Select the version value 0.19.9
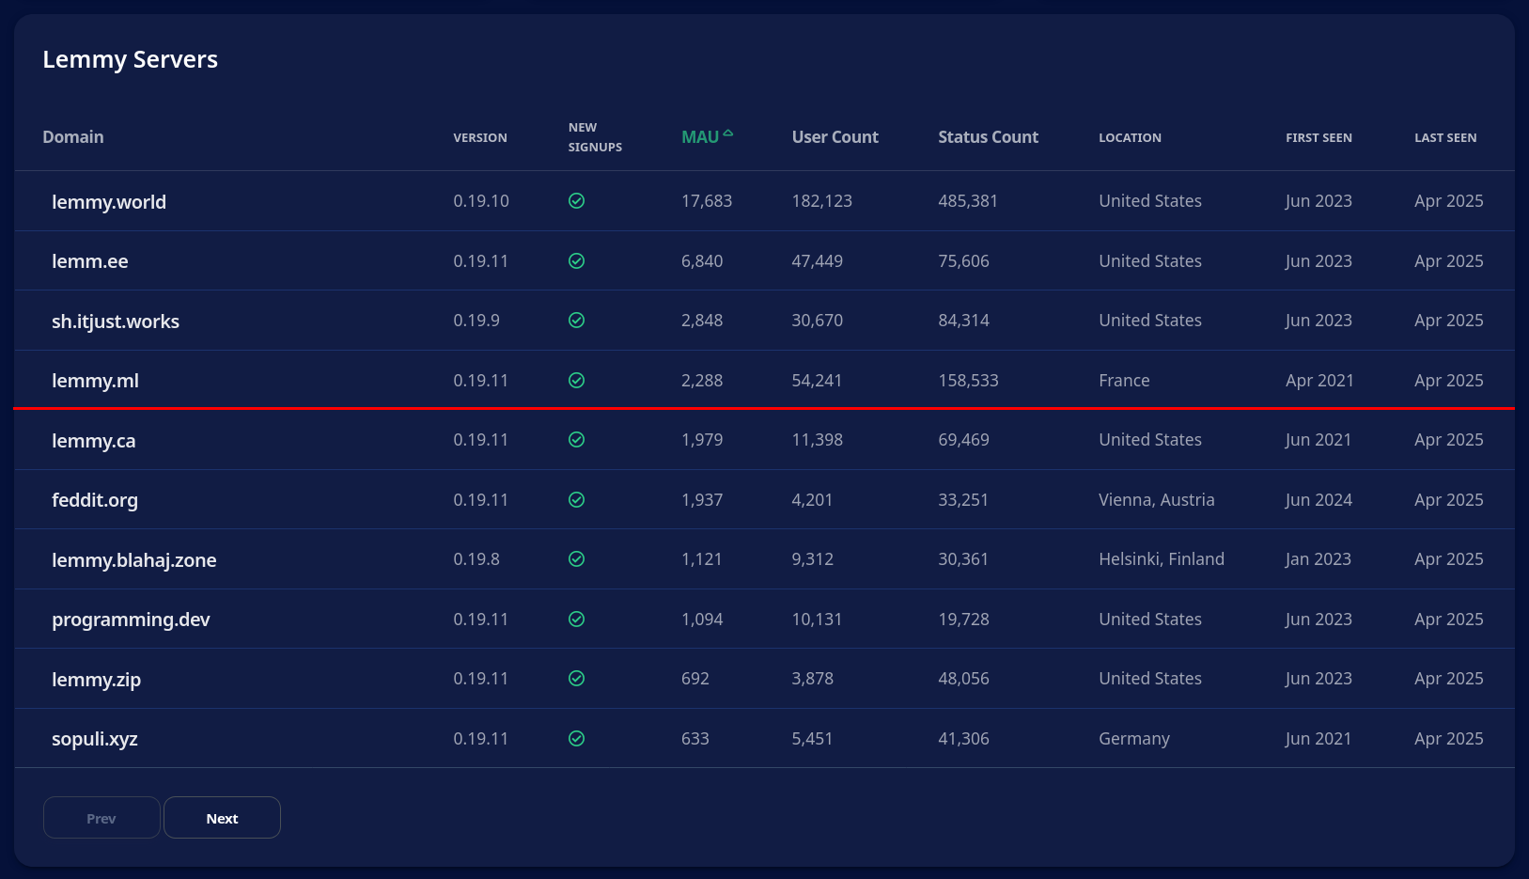 point(476,321)
